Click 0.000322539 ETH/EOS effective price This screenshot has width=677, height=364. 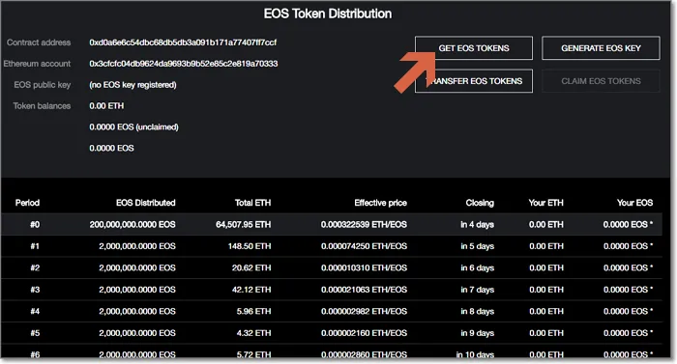pos(364,224)
